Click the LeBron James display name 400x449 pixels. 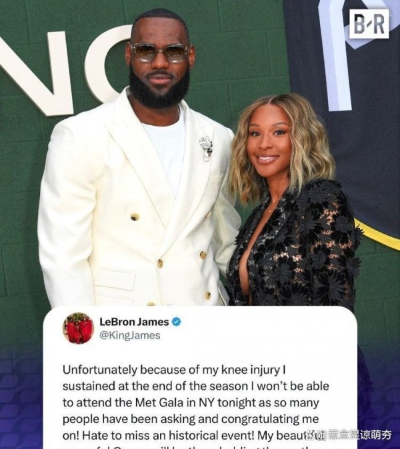pyautogui.click(x=134, y=322)
